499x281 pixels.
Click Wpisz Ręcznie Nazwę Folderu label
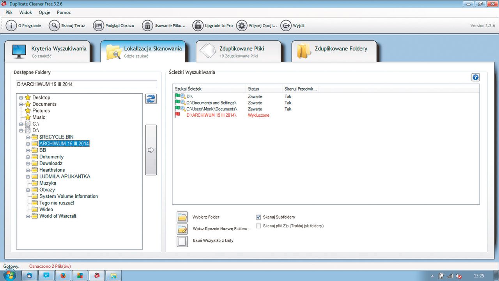click(x=221, y=229)
